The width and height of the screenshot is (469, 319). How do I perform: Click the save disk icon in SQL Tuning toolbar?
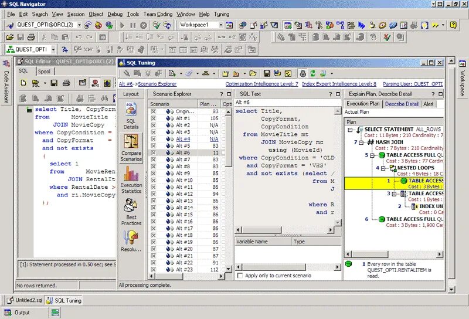point(267,73)
